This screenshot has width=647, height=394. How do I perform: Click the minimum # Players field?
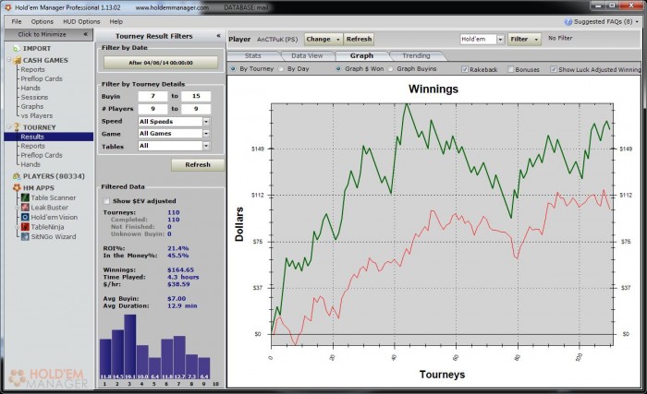pos(153,109)
